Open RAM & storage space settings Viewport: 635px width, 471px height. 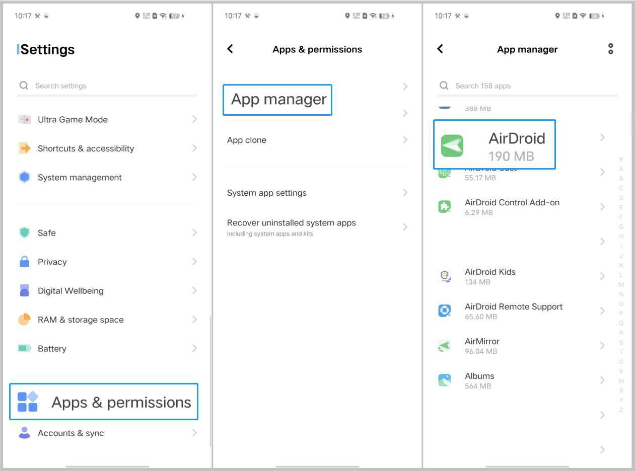point(107,320)
